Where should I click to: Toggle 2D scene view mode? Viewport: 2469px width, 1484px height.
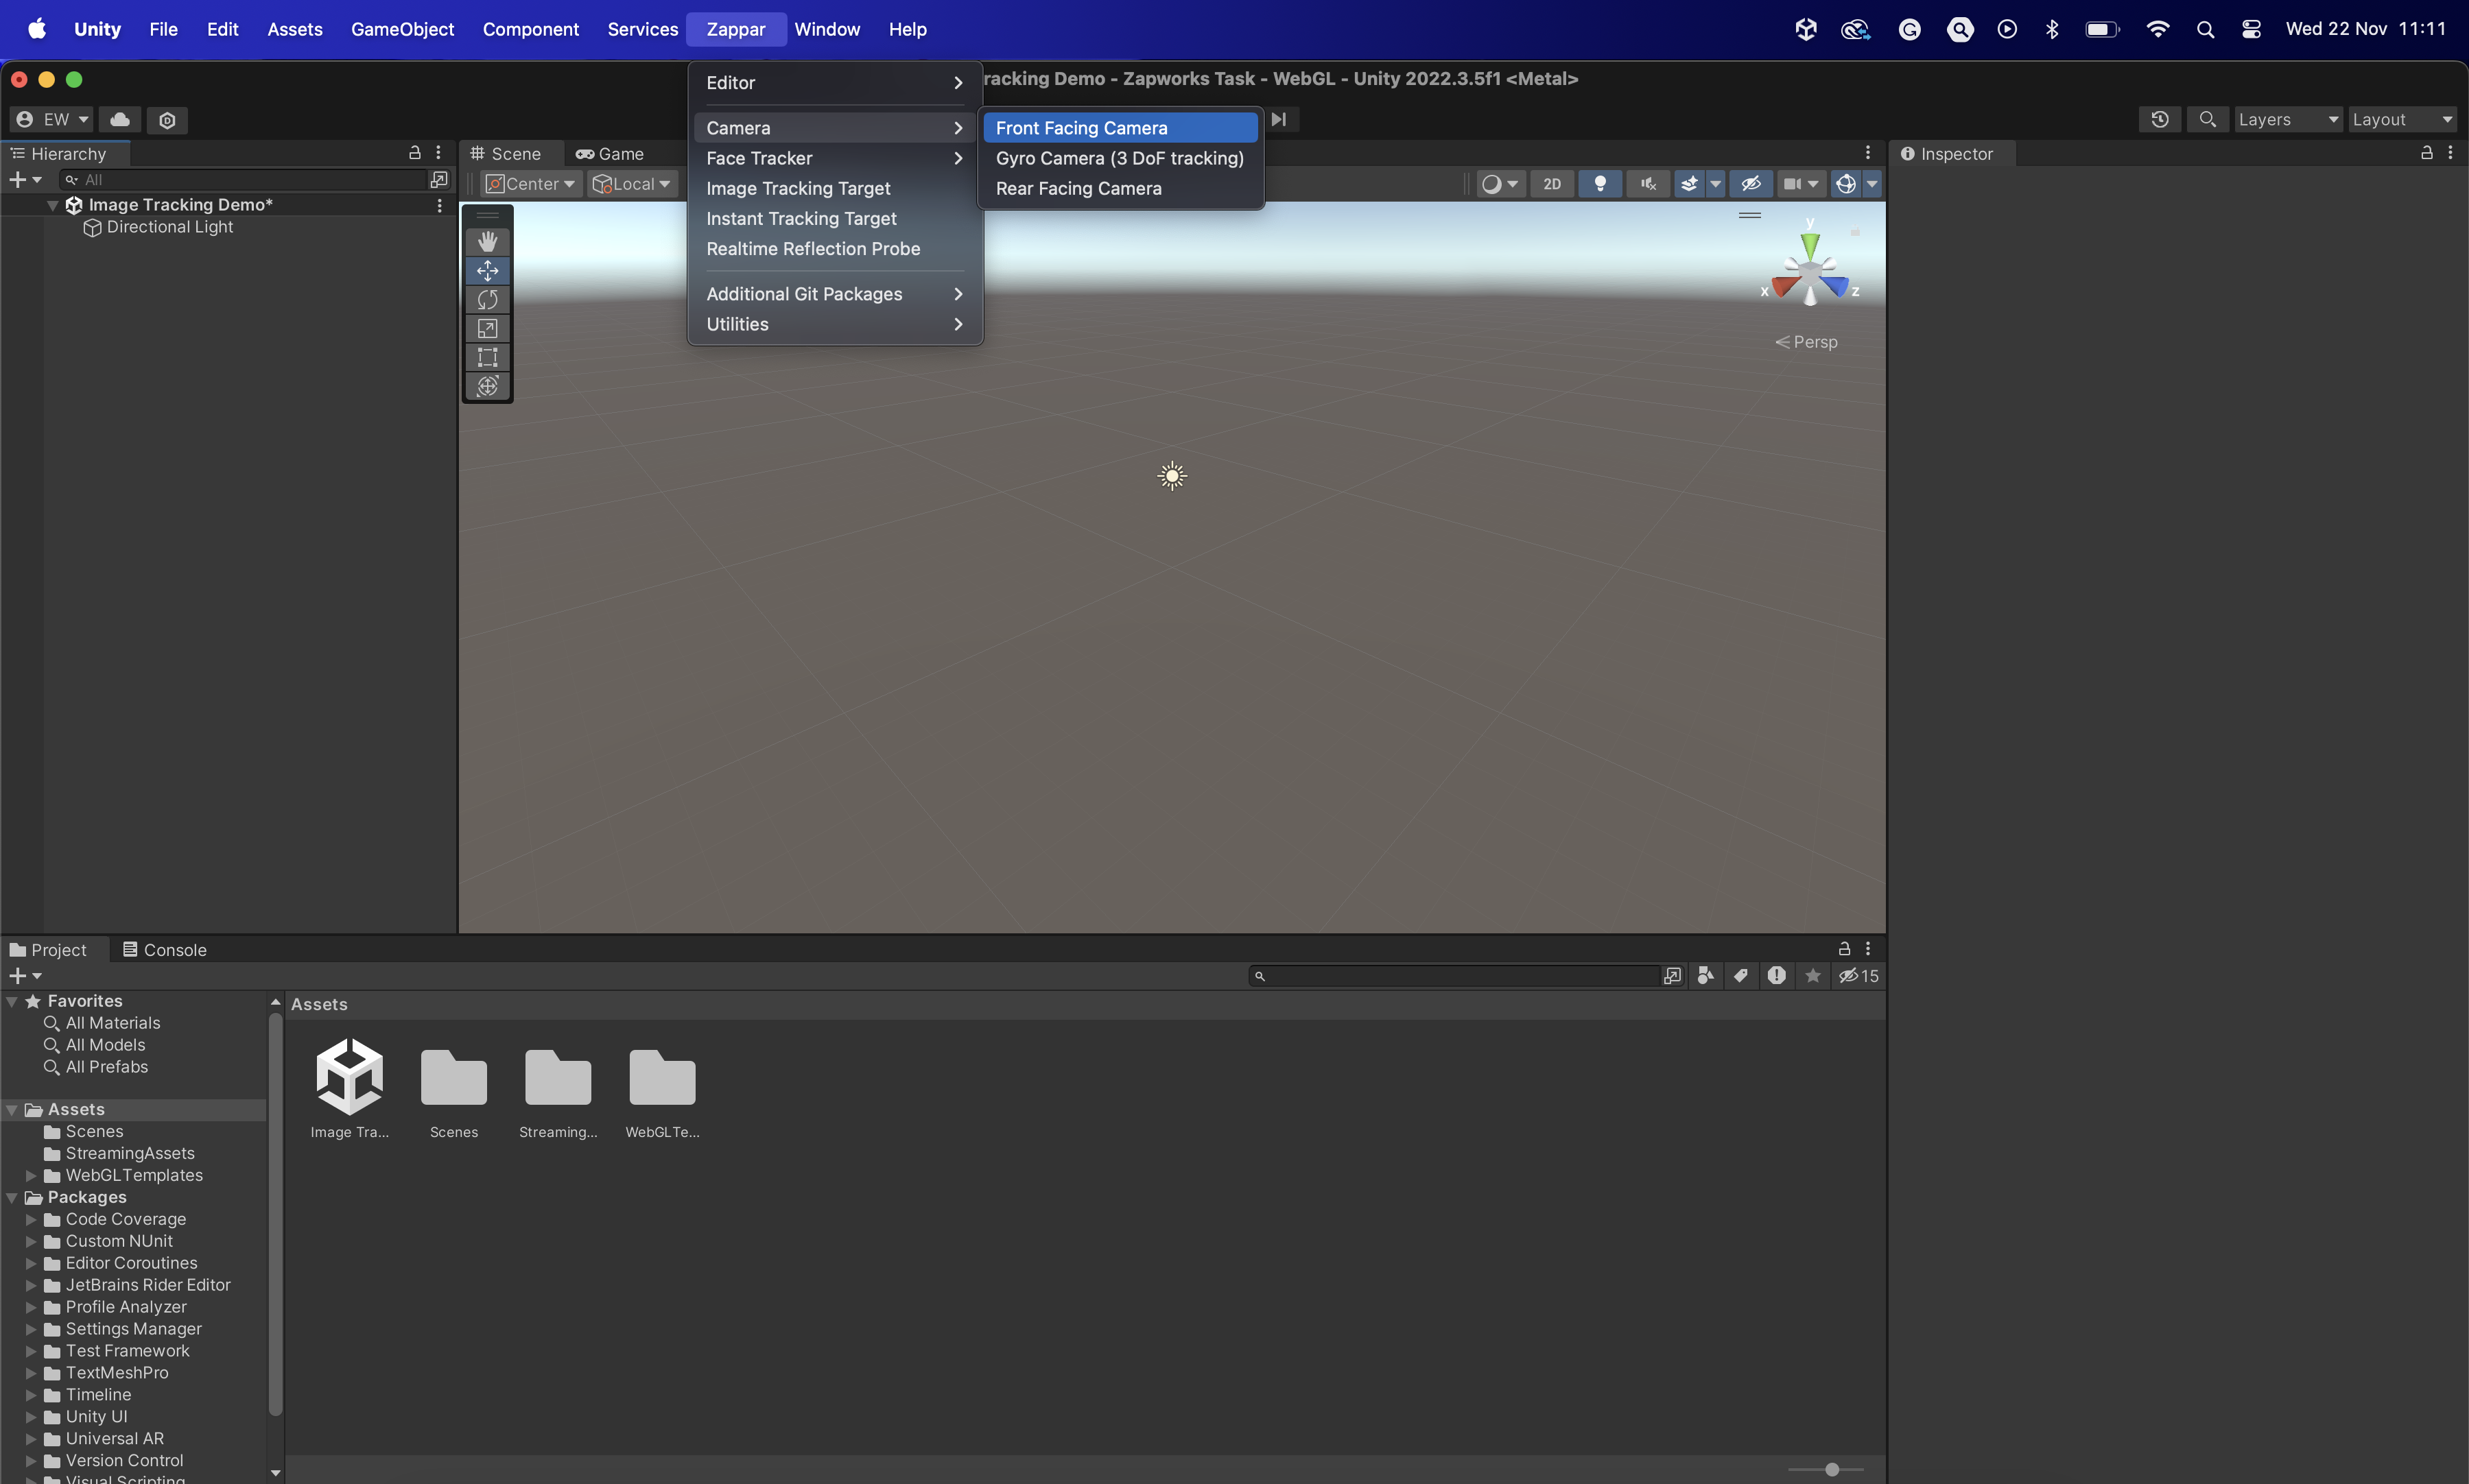[x=1552, y=184]
